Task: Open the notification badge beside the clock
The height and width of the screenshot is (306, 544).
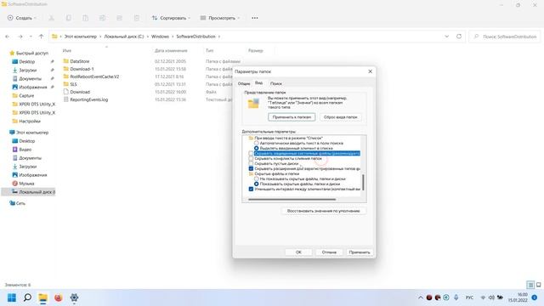Action: pos(535,297)
